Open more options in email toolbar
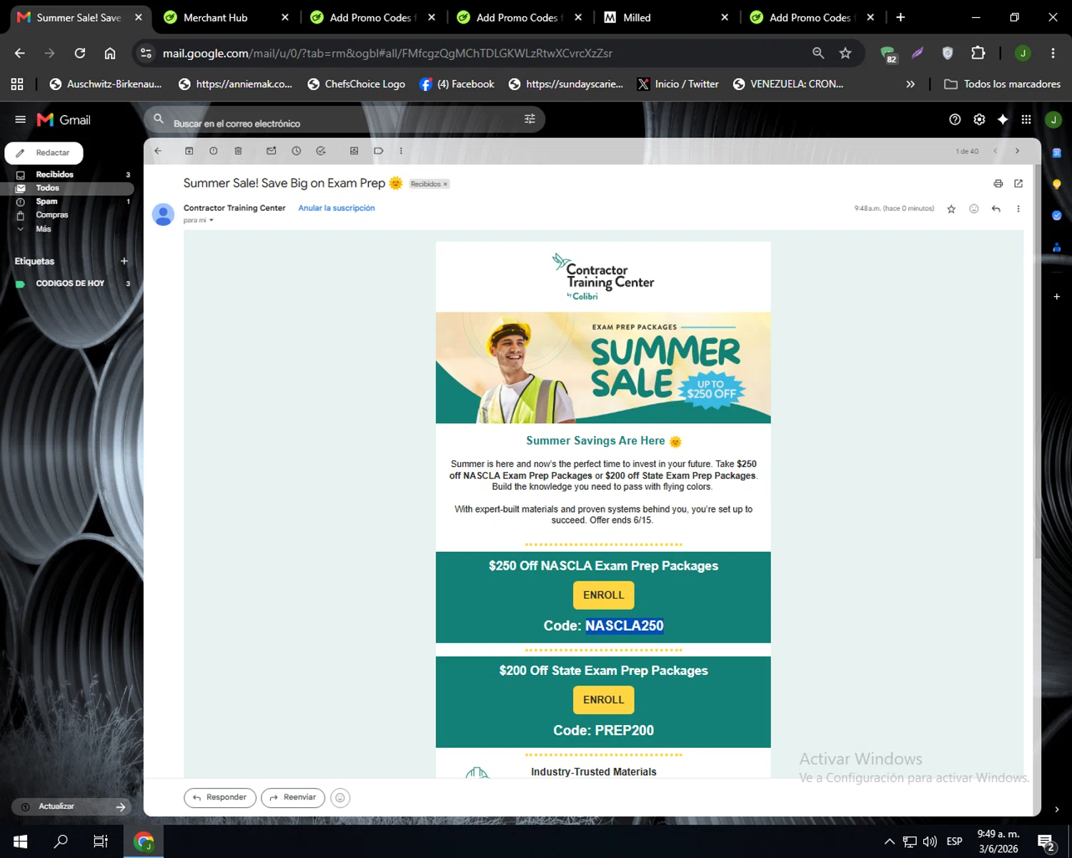 [401, 151]
